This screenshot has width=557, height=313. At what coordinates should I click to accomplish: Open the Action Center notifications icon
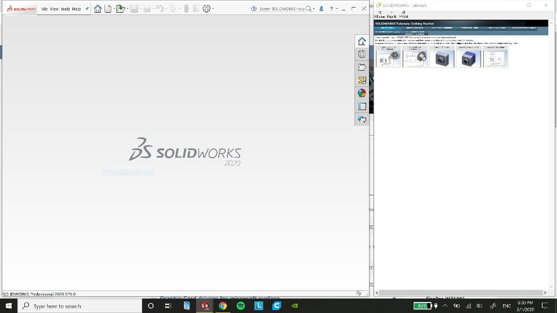coord(545,306)
